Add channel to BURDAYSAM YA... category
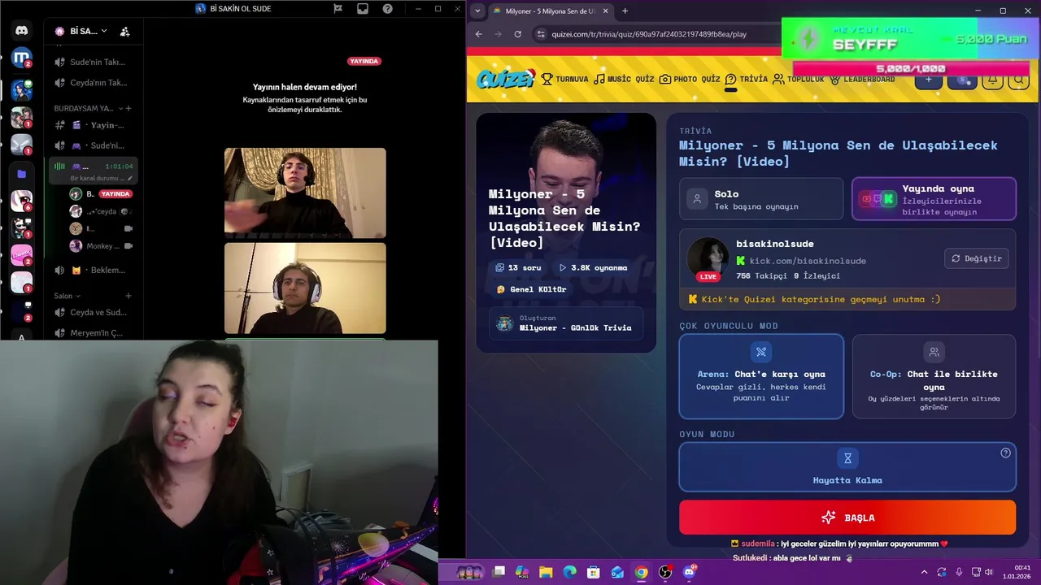Viewport: 1041px width, 585px height. [128, 108]
